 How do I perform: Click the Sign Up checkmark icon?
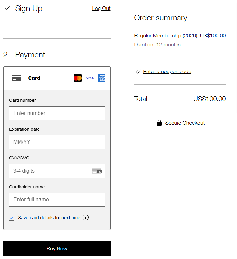7,8
